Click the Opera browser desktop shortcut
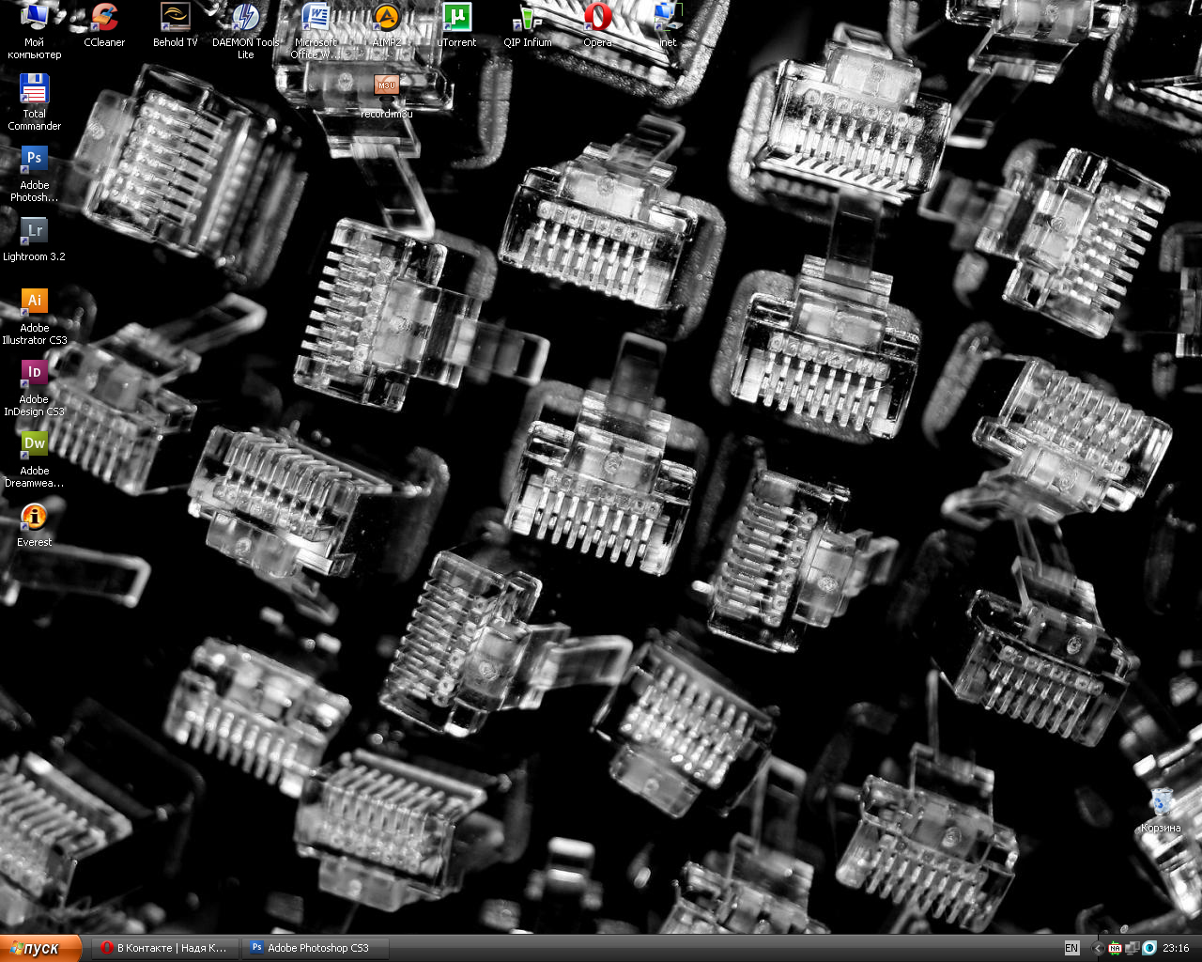Viewport: 1202px width, 962px height. 597,19
